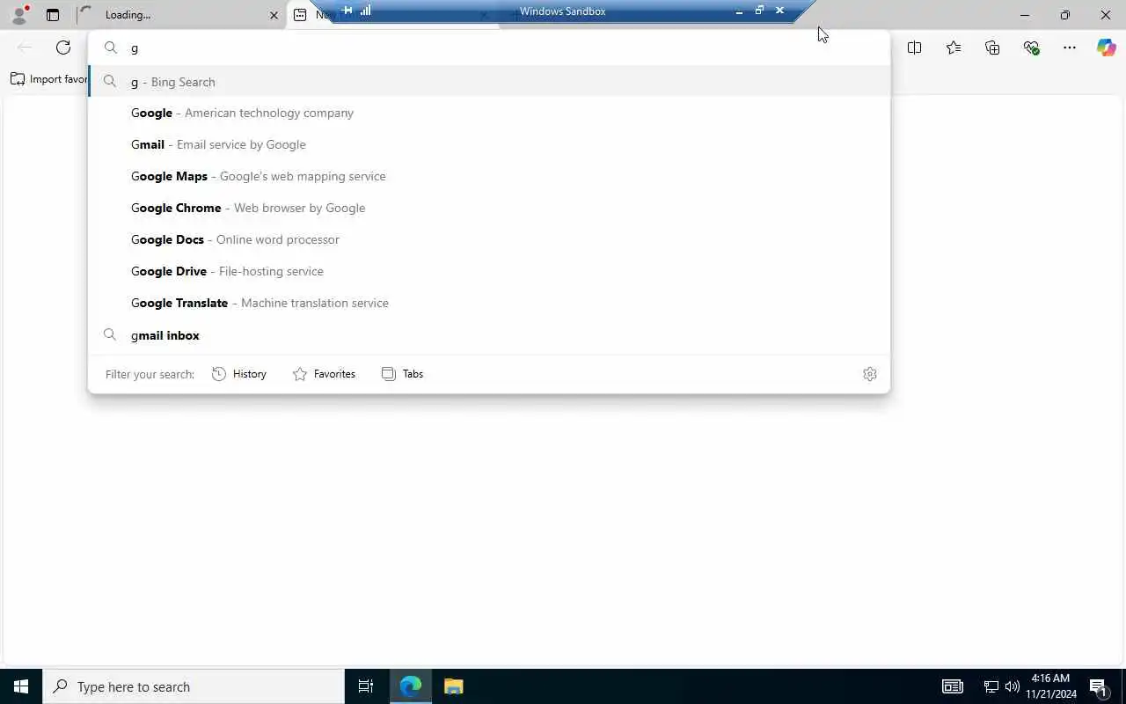
Task: Open the Windows Start menu
Action: (21, 686)
